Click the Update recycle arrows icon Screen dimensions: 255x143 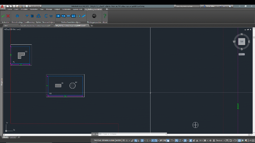click(39, 16)
